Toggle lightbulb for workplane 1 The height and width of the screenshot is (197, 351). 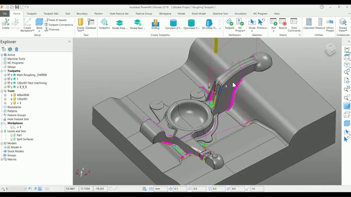11,127
